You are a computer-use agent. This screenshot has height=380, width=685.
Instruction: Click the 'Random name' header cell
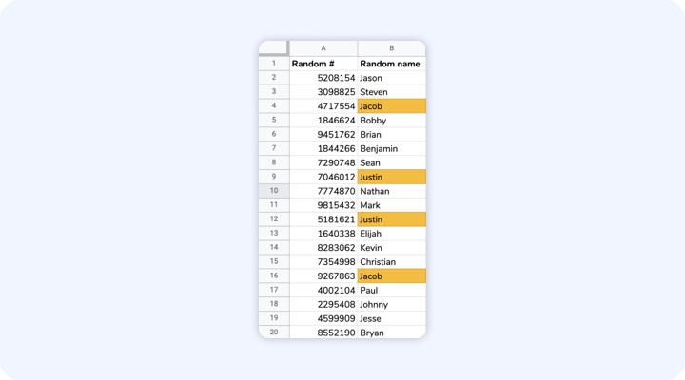pos(392,64)
